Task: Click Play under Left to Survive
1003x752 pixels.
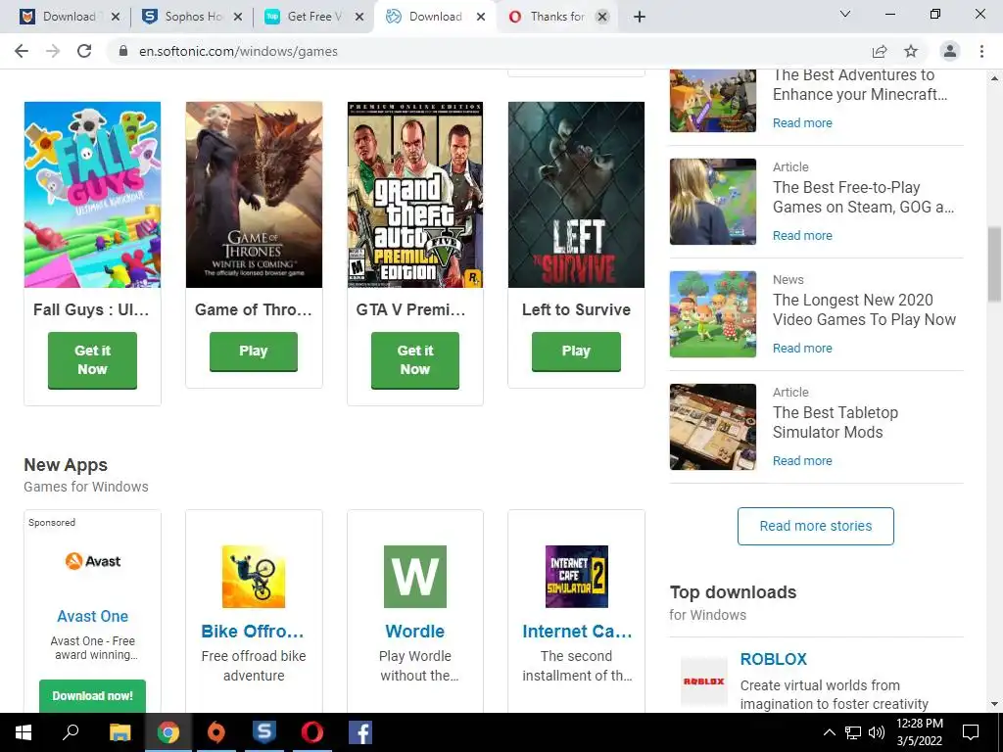Action: pos(576,352)
